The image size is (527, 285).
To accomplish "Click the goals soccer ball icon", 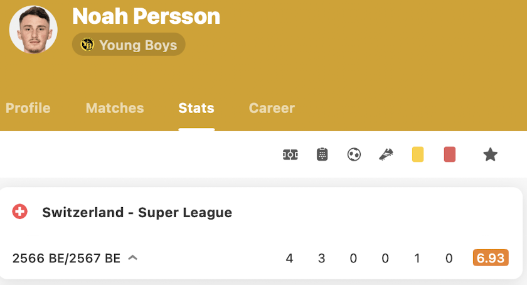I will click(x=354, y=155).
